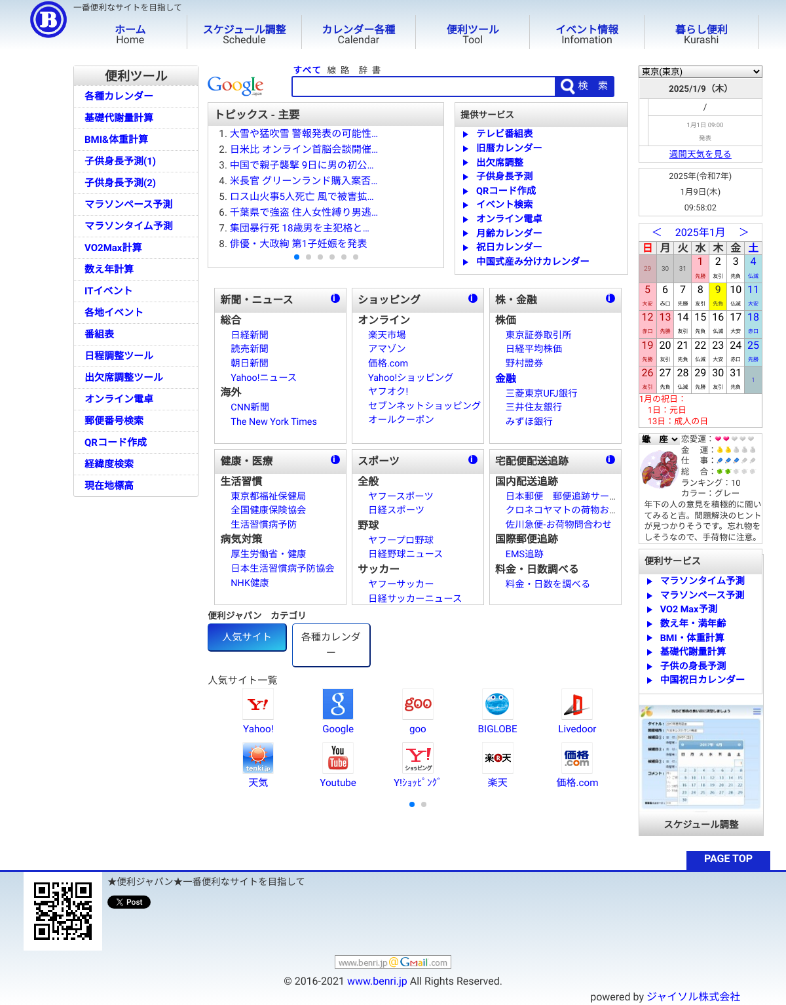
Task: Open the Livedoor site icon
Action: (x=577, y=704)
